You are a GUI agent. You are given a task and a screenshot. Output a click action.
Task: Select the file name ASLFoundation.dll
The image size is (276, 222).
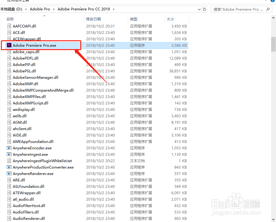click(28, 186)
